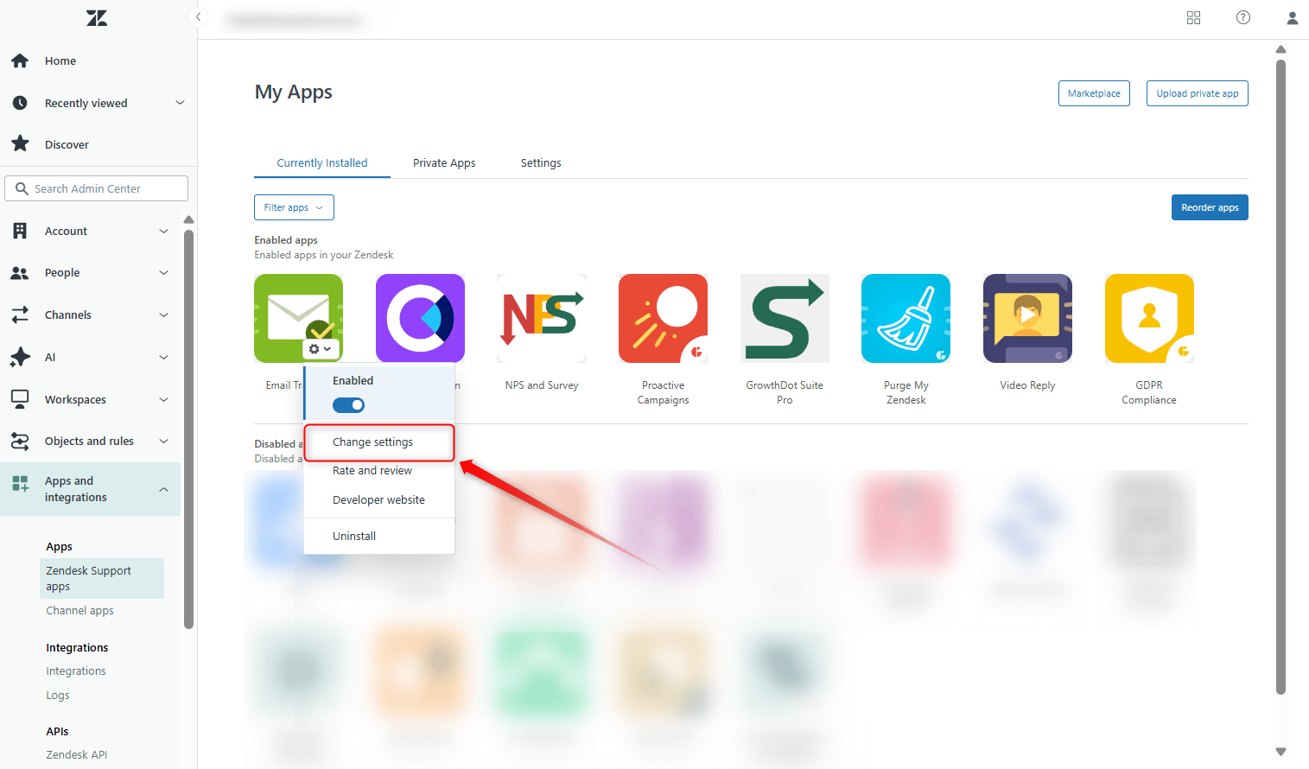Image resolution: width=1309 pixels, height=769 pixels.
Task: Open the GrowthDot Suite Pro app icon
Action: click(x=785, y=318)
